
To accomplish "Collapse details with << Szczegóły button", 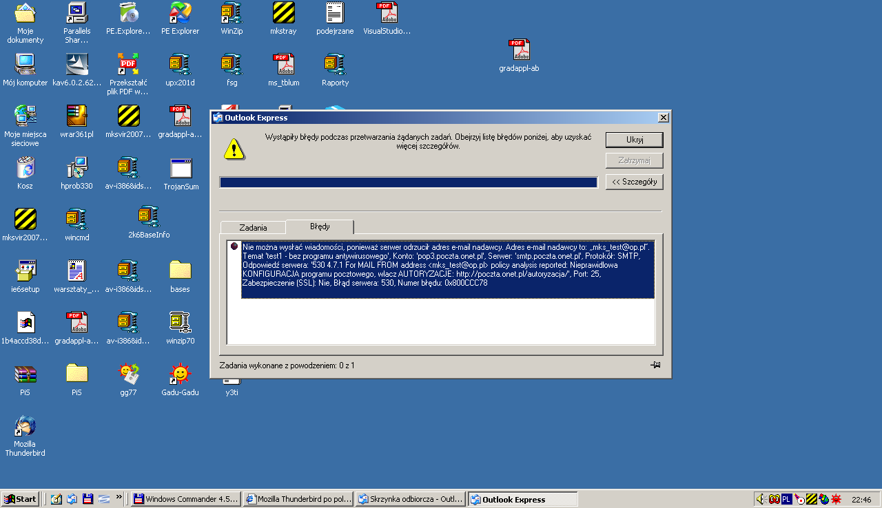I will 634,182.
